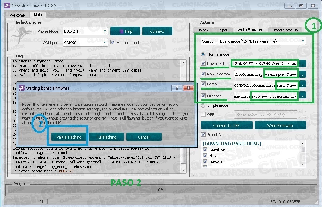Click the Log scroll down arrow
The image size is (322, 207).
click(x=183, y=170)
